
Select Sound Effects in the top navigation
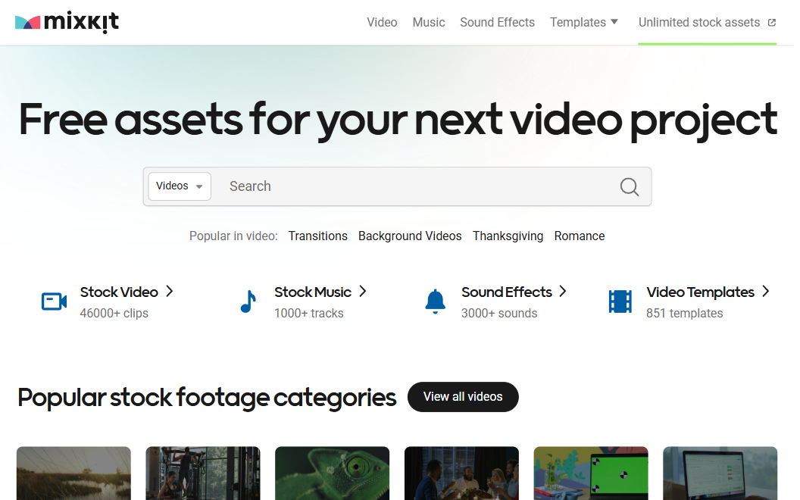coord(497,23)
